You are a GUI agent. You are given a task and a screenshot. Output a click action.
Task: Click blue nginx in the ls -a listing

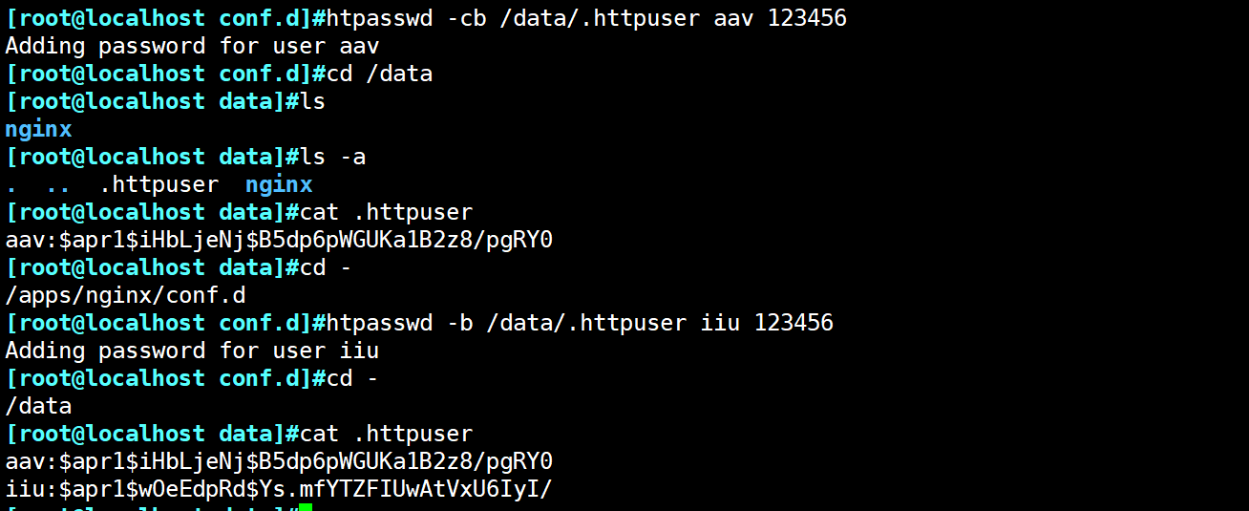(x=279, y=184)
